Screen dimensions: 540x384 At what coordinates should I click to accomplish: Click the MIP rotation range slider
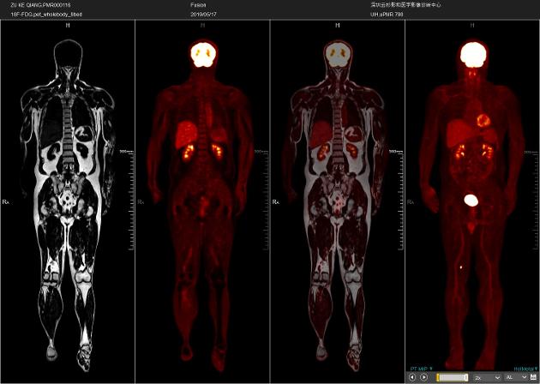pyautogui.click(x=452, y=376)
